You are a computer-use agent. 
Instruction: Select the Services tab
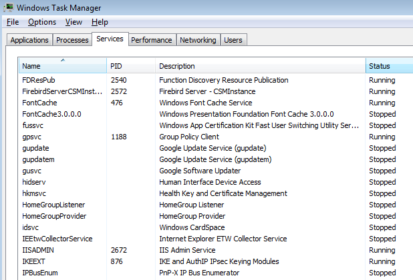110,39
